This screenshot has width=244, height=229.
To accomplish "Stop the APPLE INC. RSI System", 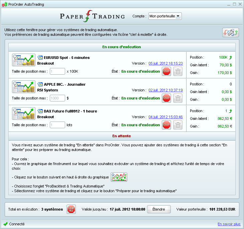I will [x=166, y=98].
